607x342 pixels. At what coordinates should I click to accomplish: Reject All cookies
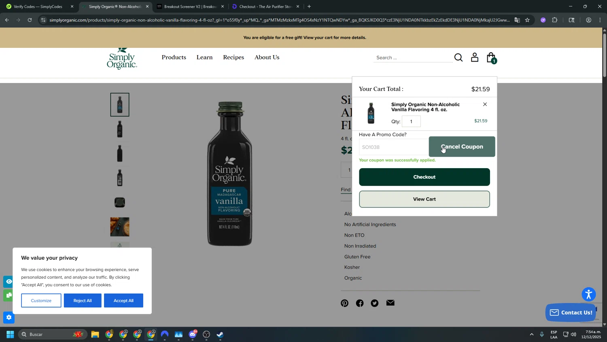(x=83, y=301)
